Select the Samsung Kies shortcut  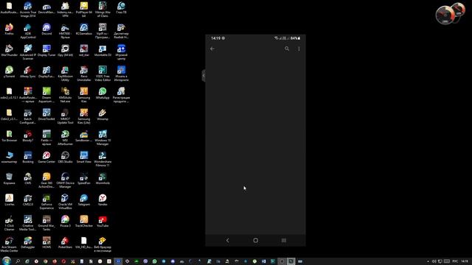coord(84,95)
